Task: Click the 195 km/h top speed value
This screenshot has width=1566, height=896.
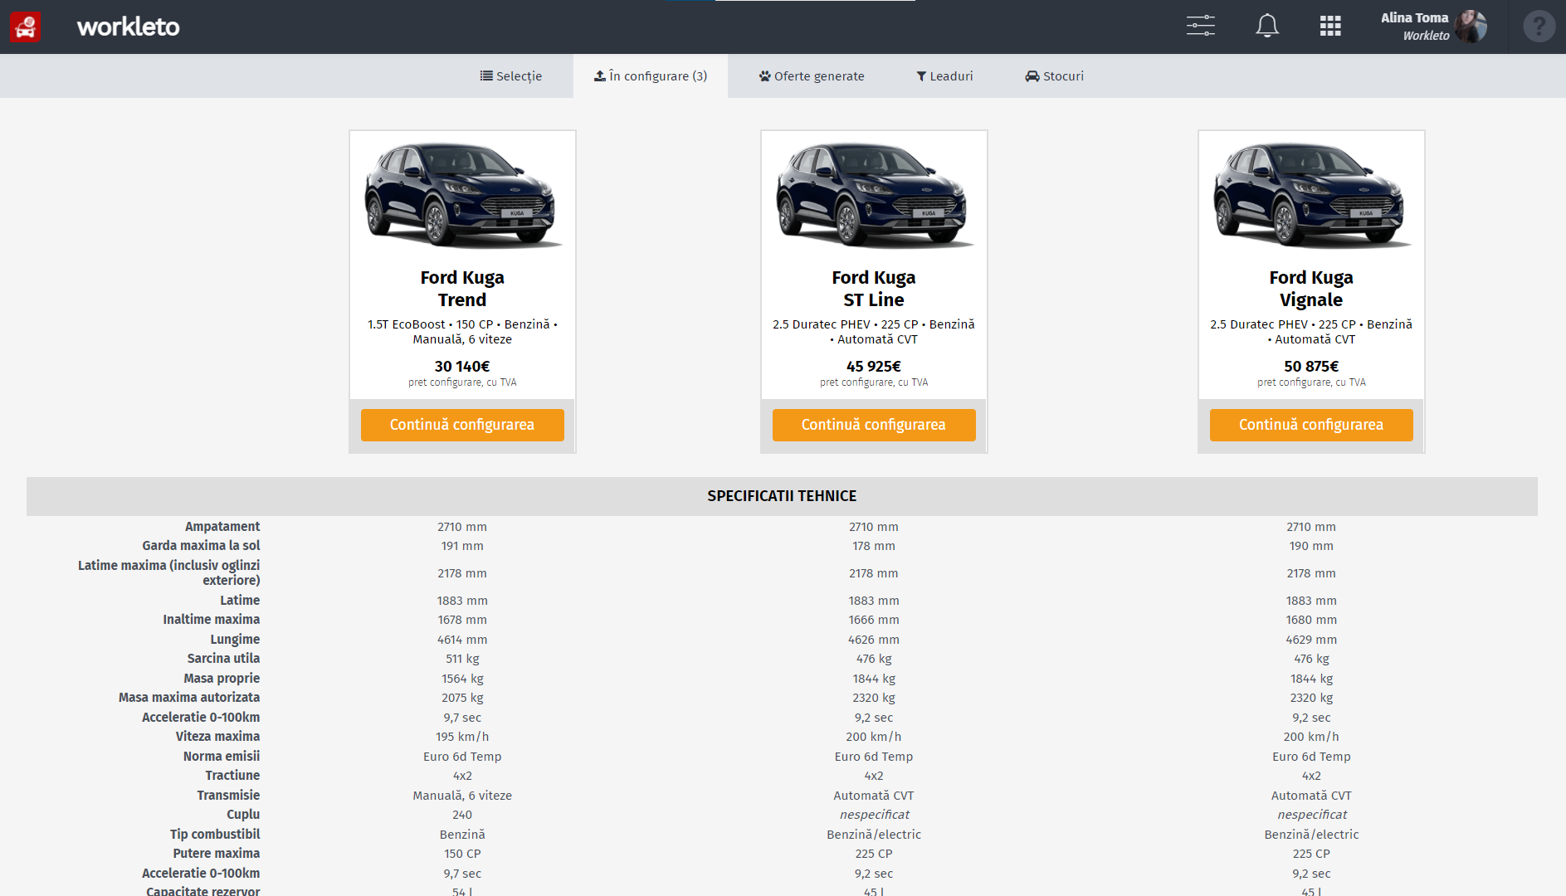Action: pos(462,737)
